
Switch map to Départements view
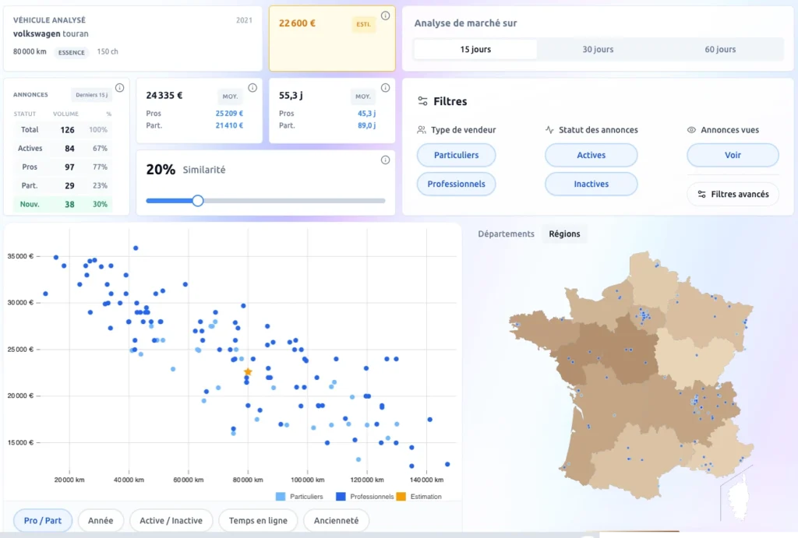506,234
